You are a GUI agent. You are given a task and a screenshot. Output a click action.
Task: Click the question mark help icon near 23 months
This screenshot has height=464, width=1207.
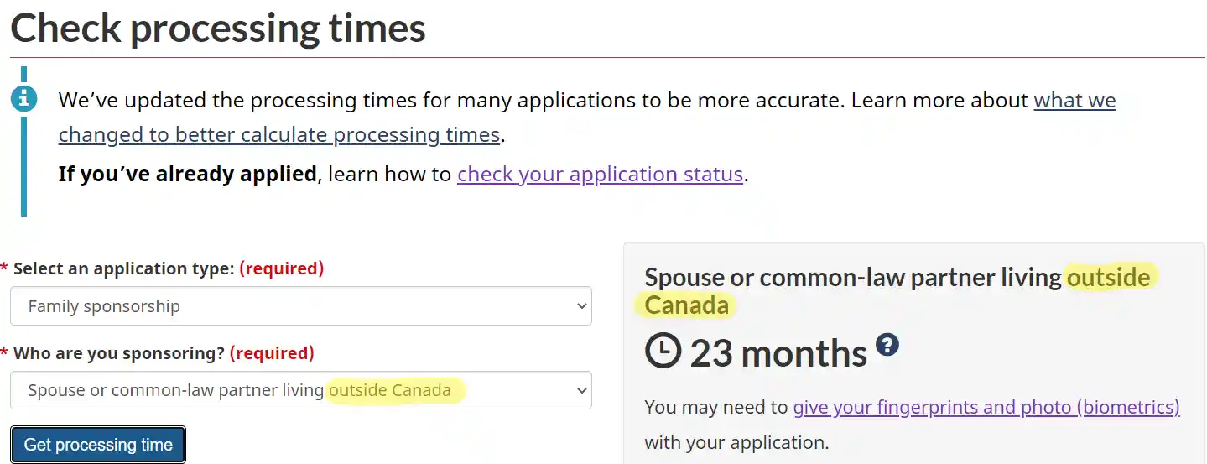(x=887, y=345)
